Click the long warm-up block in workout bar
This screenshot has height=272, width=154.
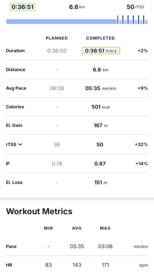coord(61,22)
